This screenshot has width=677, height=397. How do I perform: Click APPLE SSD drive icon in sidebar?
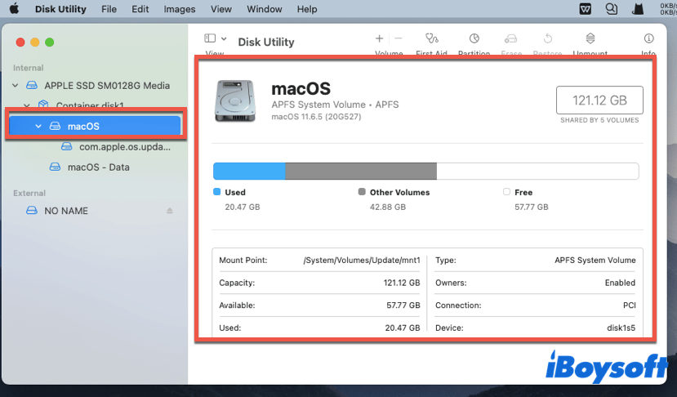click(32, 85)
